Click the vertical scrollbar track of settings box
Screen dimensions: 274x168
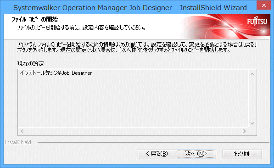click(252, 99)
